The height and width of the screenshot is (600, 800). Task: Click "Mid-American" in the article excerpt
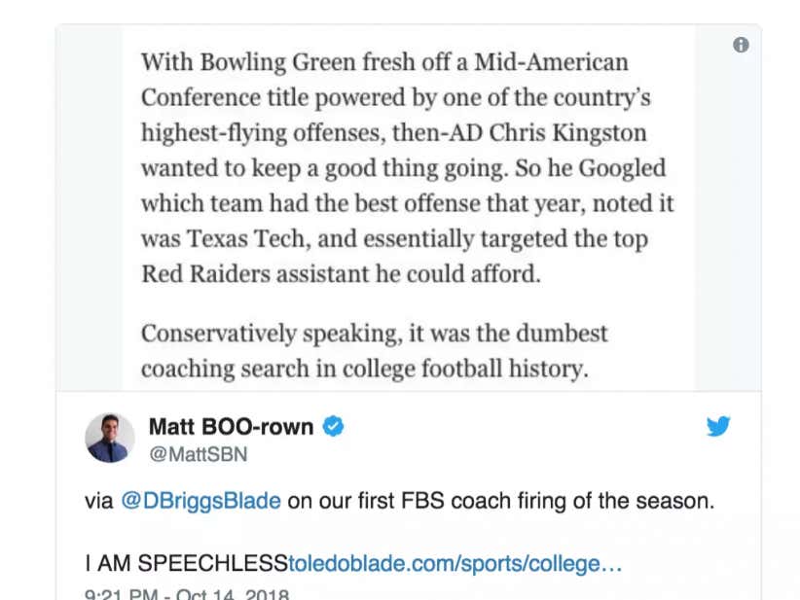pos(551,62)
